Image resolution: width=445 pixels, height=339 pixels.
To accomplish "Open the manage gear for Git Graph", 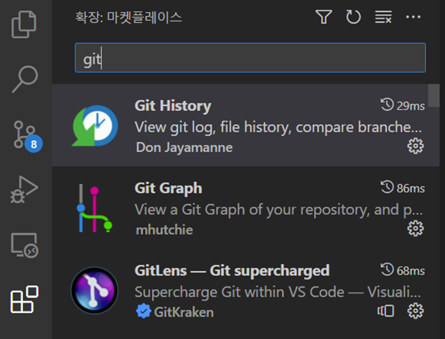I will 415,228.
